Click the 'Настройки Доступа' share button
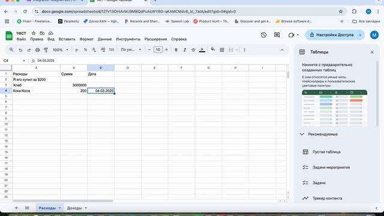Viewport: 384px width, 216px height. tap(332, 35)
